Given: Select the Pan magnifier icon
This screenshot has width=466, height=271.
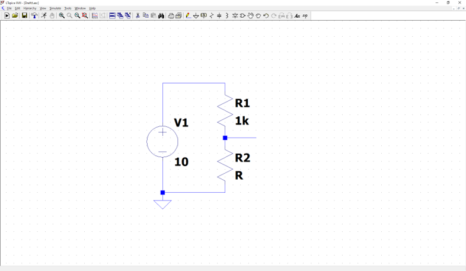Looking at the screenshot, I should tap(69, 16).
